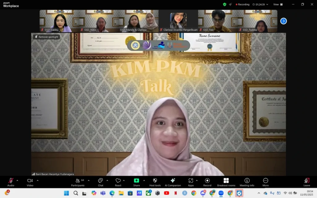Show hidden system tray icons
The height and width of the screenshot is (198, 317).
coord(259,193)
